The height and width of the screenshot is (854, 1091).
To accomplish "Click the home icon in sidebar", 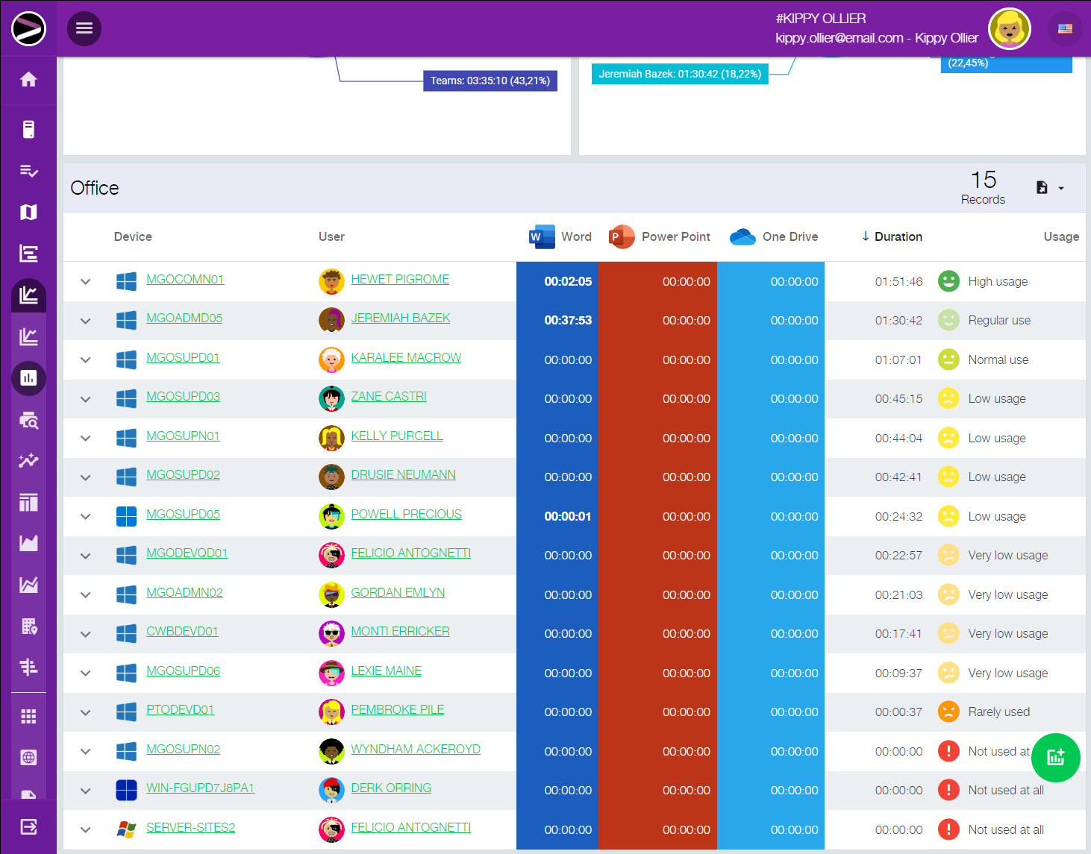I will click(28, 80).
